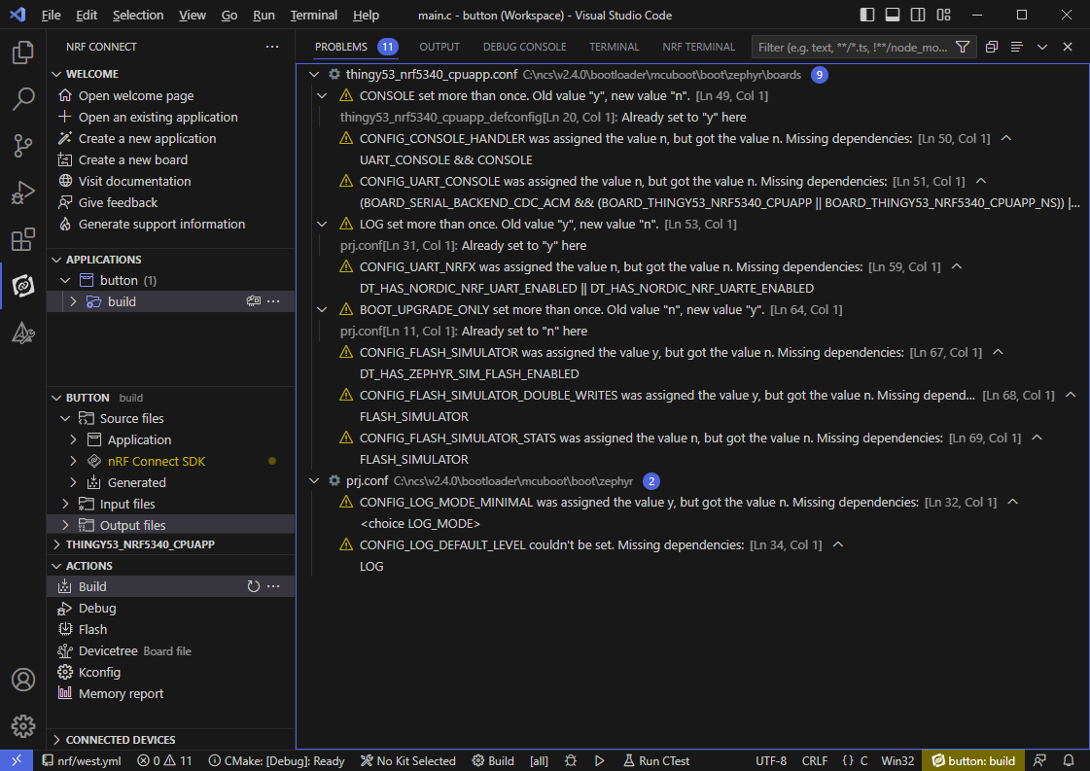The height and width of the screenshot is (771, 1090).
Task: Click the rebuild icon on Build action
Action: (254, 587)
